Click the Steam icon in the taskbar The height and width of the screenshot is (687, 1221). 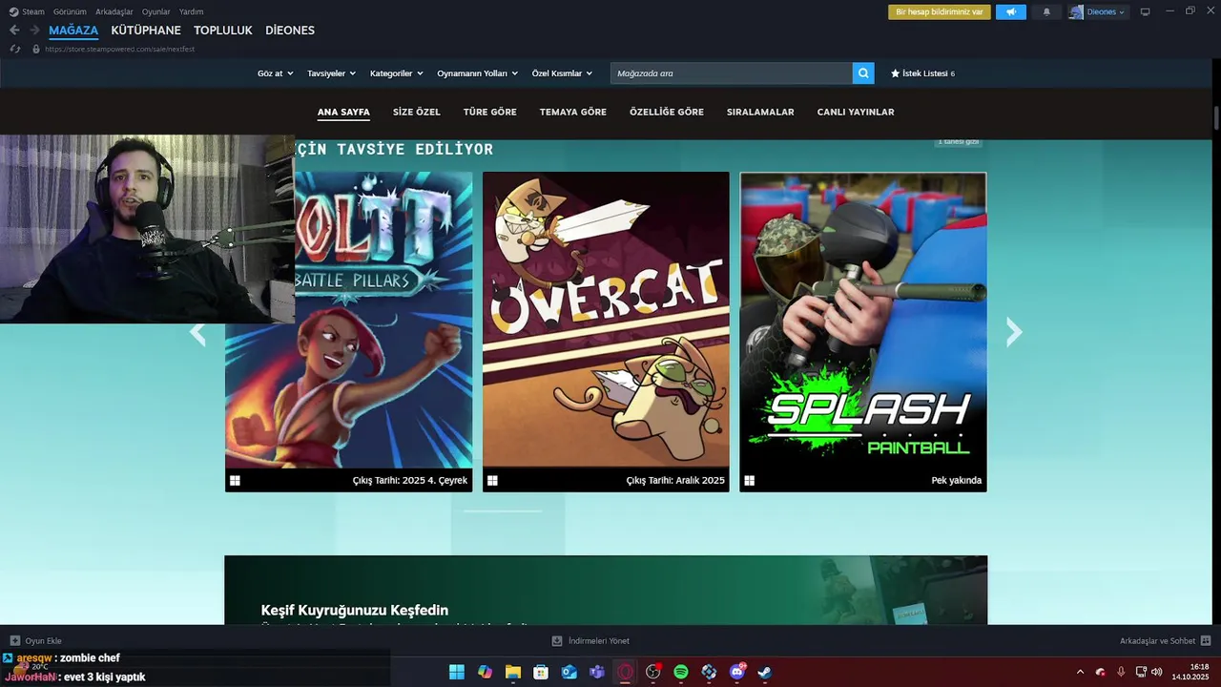765,672
